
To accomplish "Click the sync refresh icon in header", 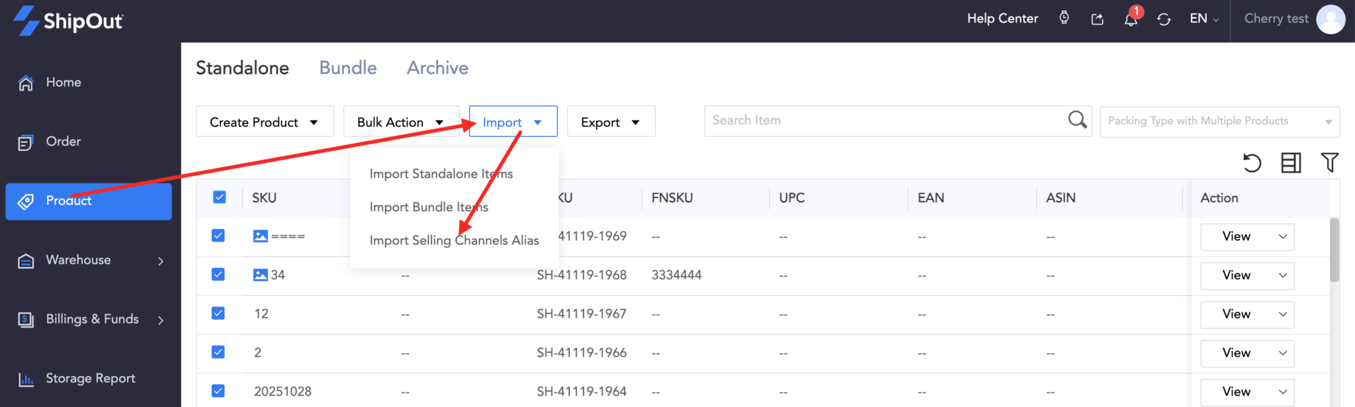I will 1164,20.
